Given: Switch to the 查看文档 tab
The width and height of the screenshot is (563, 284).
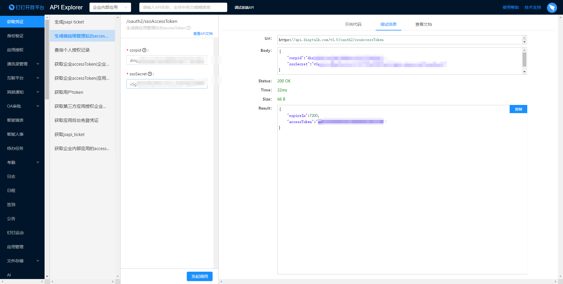Looking at the screenshot, I should click(x=423, y=24).
